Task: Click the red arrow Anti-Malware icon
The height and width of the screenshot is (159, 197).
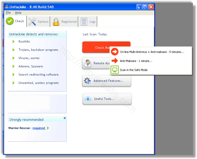Action: (x=115, y=61)
